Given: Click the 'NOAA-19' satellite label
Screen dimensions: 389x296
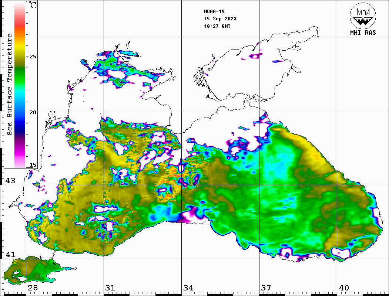Looking at the screenshot, I should (214, 11).
